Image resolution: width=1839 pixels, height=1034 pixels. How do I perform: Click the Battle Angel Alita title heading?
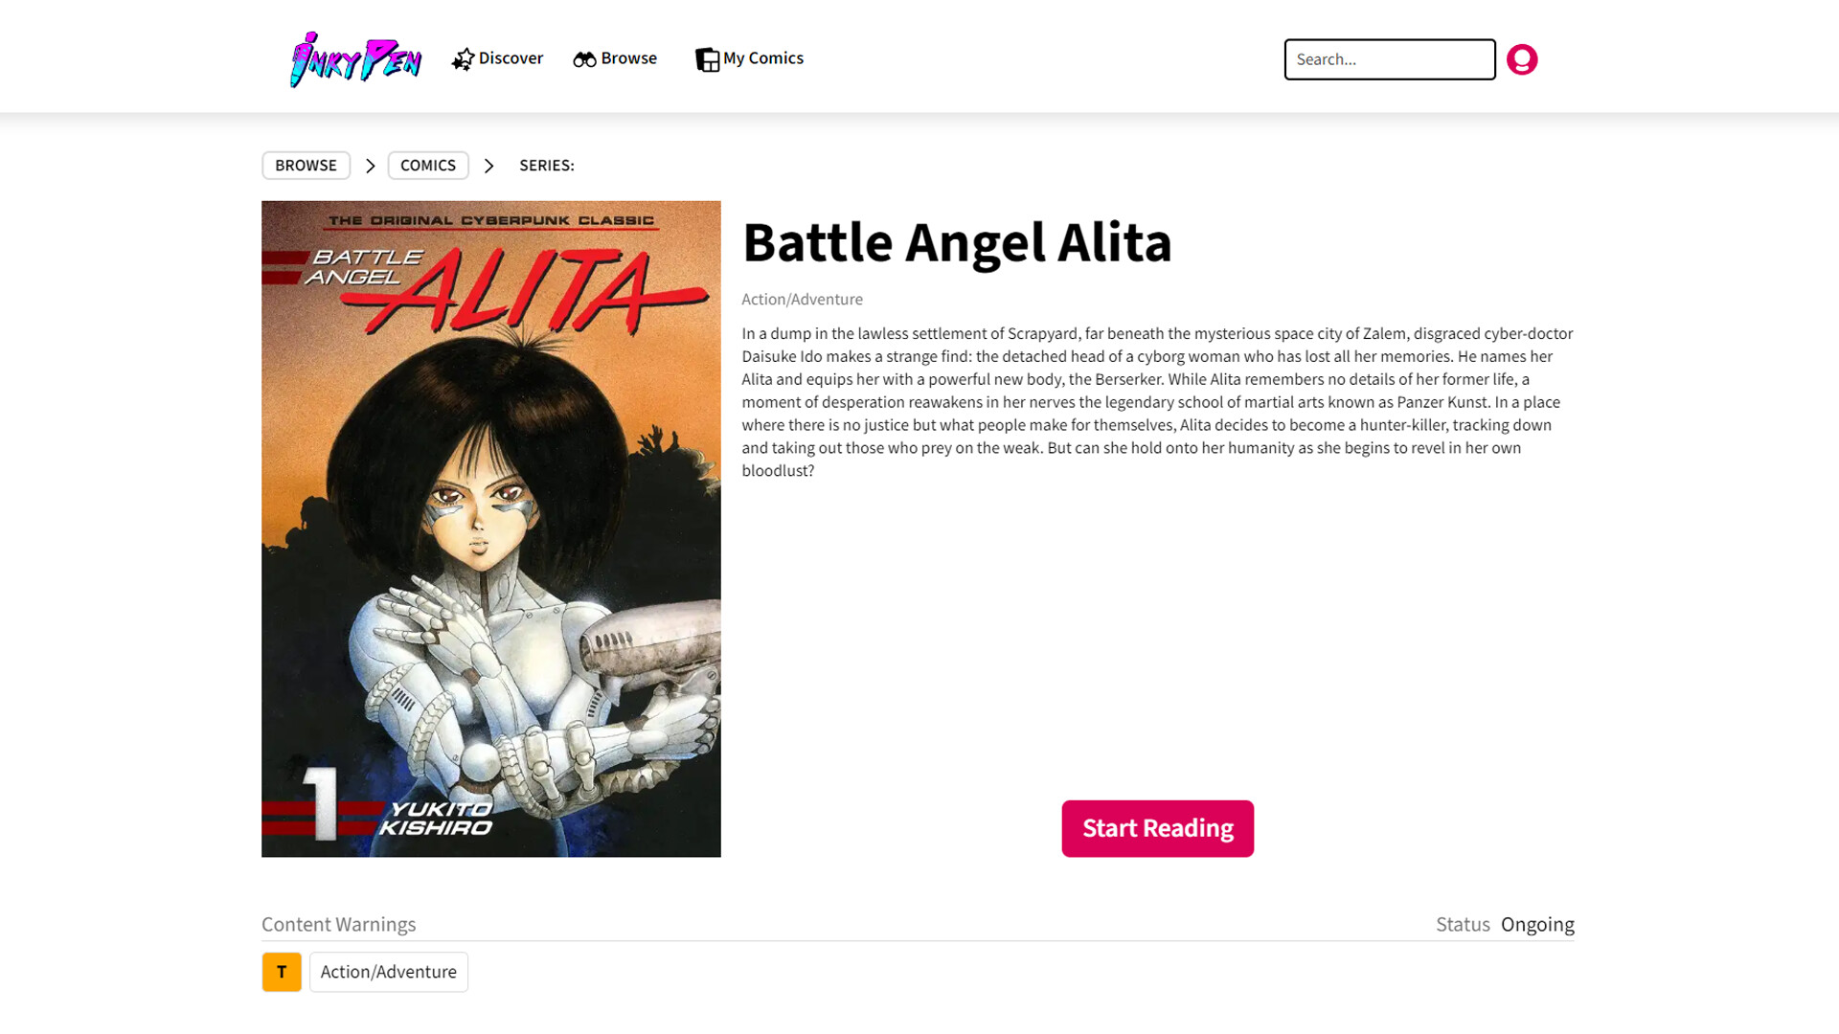(957, 242)
